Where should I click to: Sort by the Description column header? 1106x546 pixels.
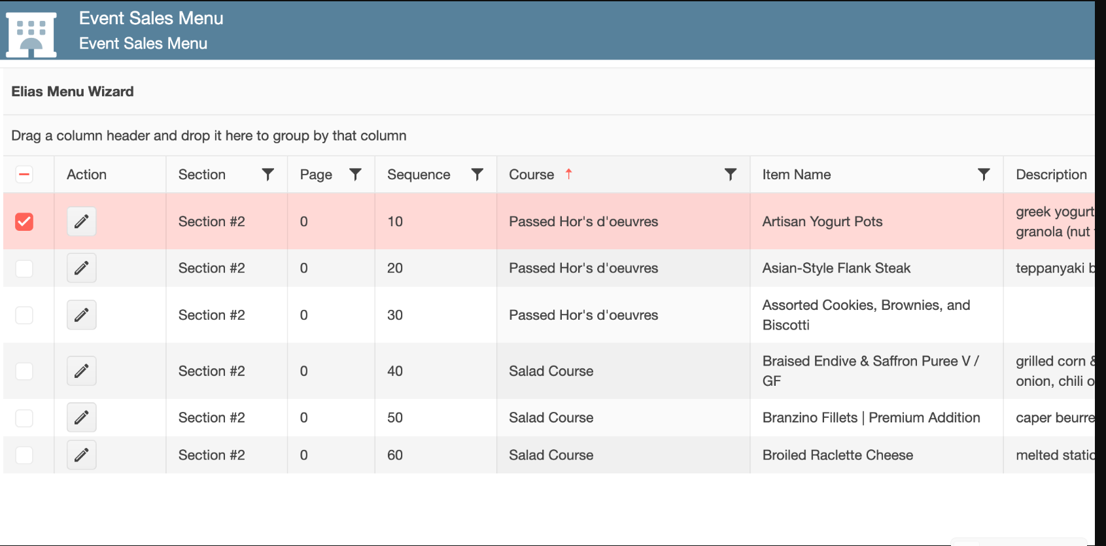[x=1050, y=175]
